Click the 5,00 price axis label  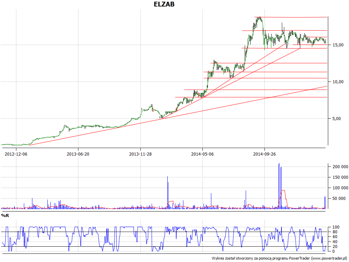click(x=336, y=118)
